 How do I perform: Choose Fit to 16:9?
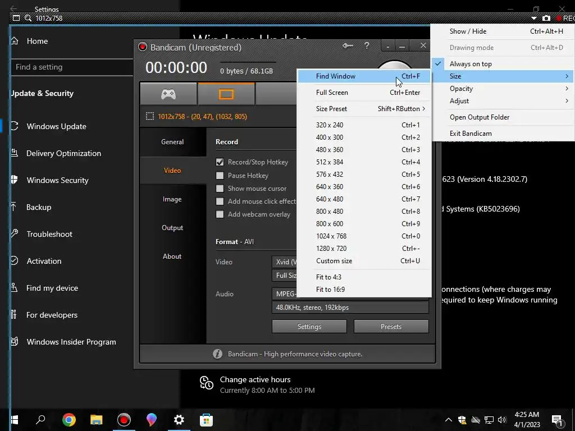pyautogui.click(x=364, y=290)
